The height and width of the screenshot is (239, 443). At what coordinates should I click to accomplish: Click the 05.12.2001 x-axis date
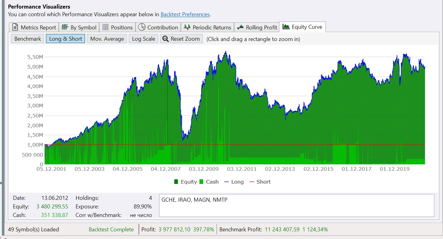point(51,169)
